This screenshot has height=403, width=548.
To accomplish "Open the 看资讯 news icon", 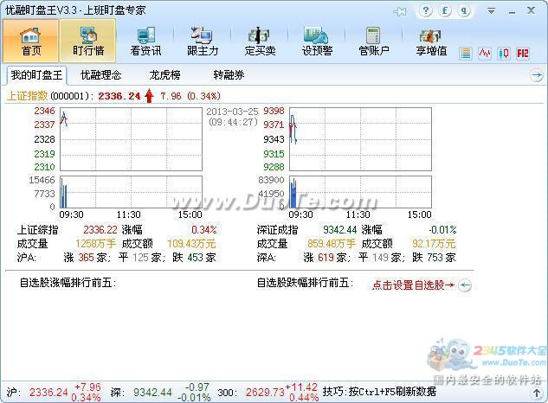I will [145, 42].
